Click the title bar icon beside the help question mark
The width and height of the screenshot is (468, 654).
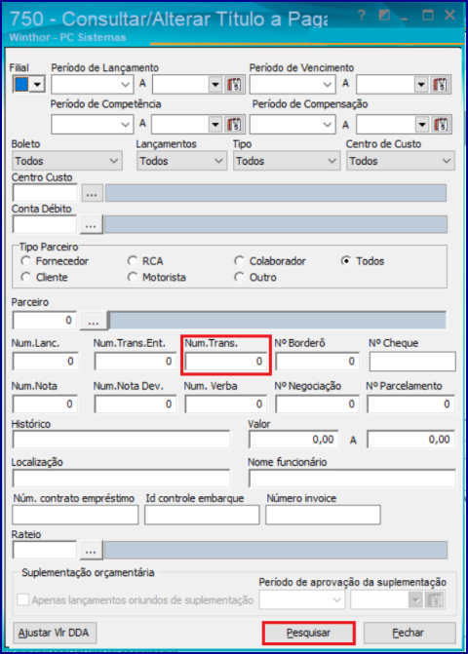384,16
